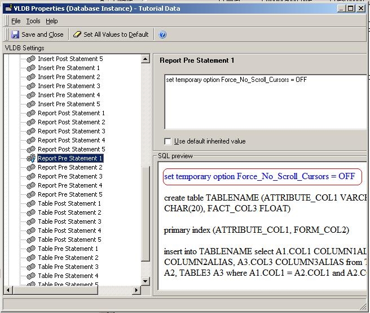
Task: Select Table Pre Statement 4 in the tree
Action: 68,276
